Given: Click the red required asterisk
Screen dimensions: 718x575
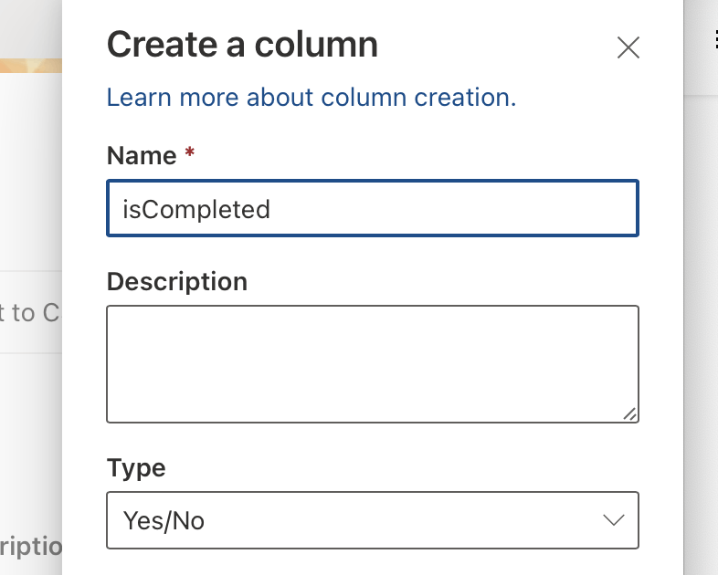Looking at the screenshot, I should [189, 154].
